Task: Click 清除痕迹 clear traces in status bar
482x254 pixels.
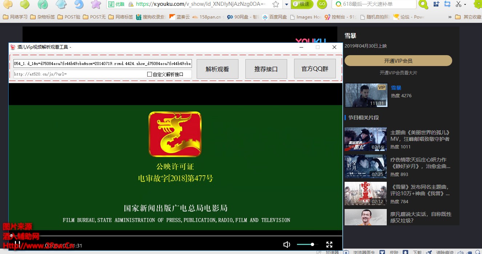Action: tap(440, 252)
